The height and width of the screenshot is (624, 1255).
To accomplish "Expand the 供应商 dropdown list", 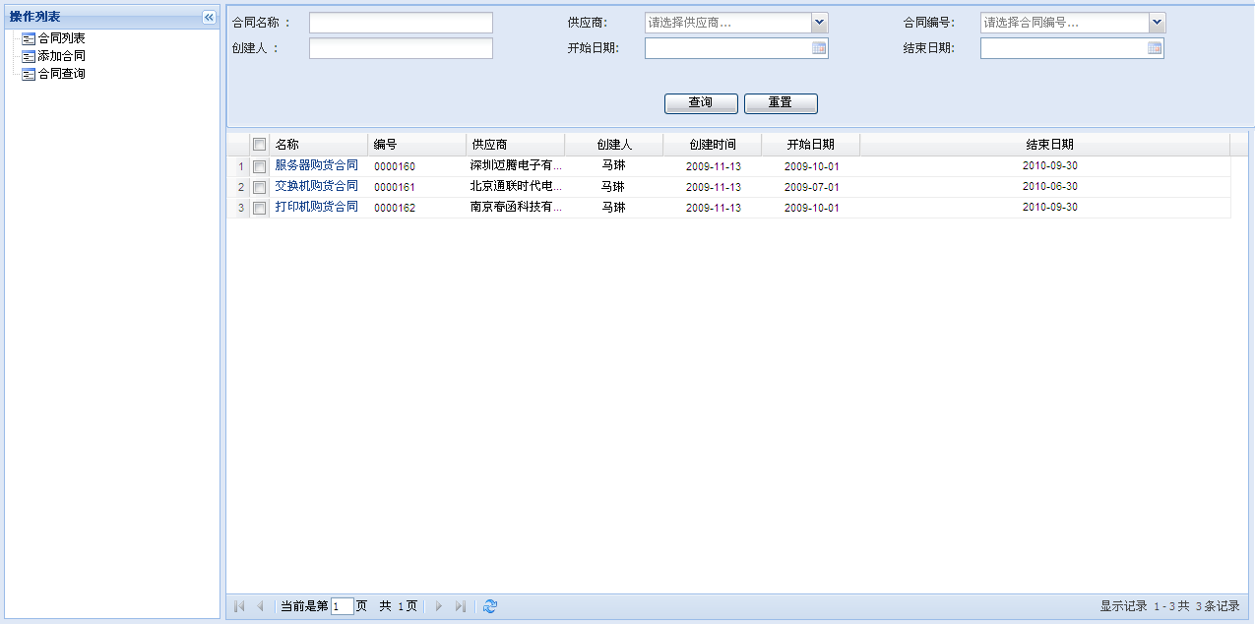I will [819, 23].
